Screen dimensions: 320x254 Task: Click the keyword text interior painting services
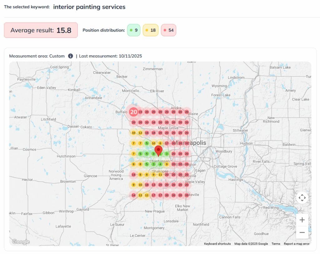(x=89, y=7)
